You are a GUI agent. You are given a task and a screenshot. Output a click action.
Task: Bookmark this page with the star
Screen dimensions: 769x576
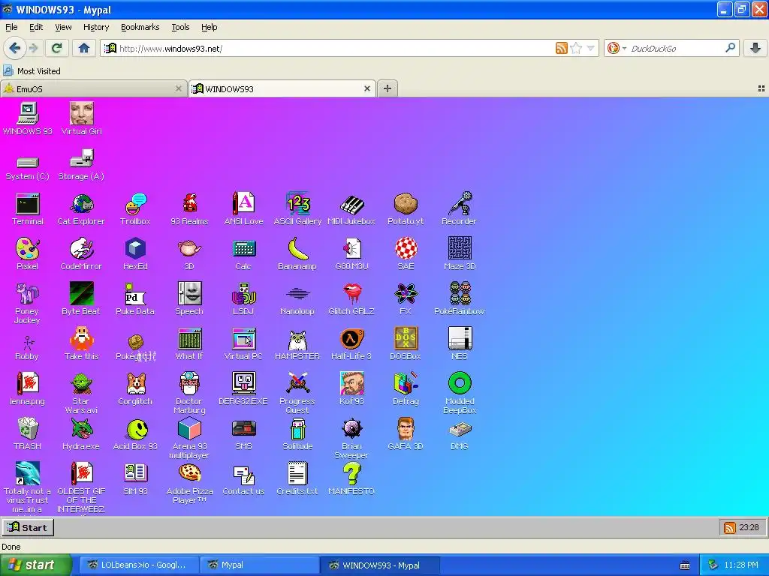tap(576, 48)
